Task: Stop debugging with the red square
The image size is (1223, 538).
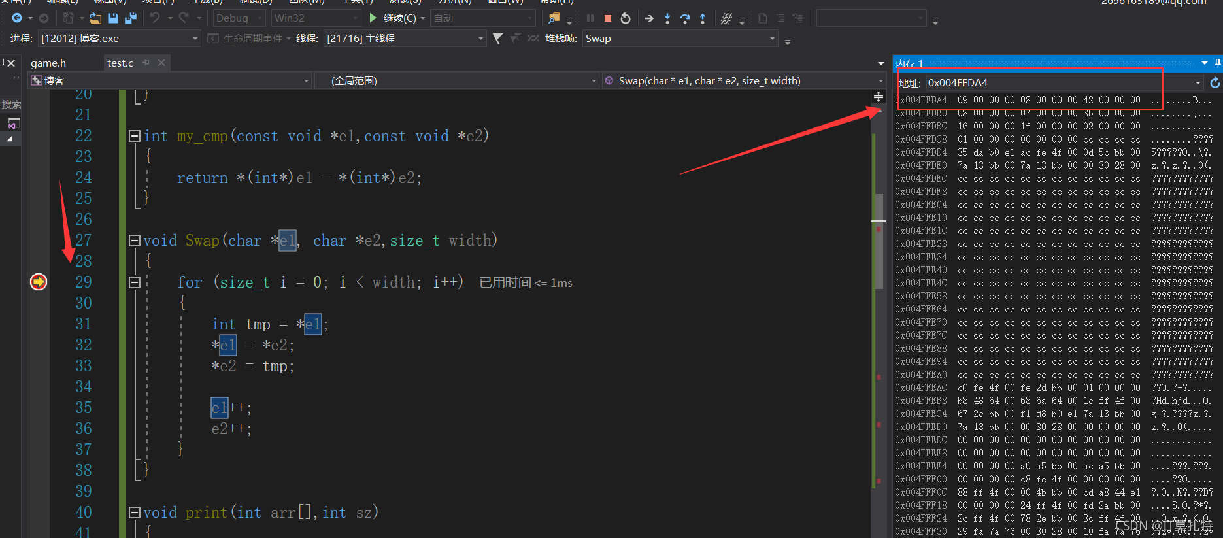Action: (608, 18)
